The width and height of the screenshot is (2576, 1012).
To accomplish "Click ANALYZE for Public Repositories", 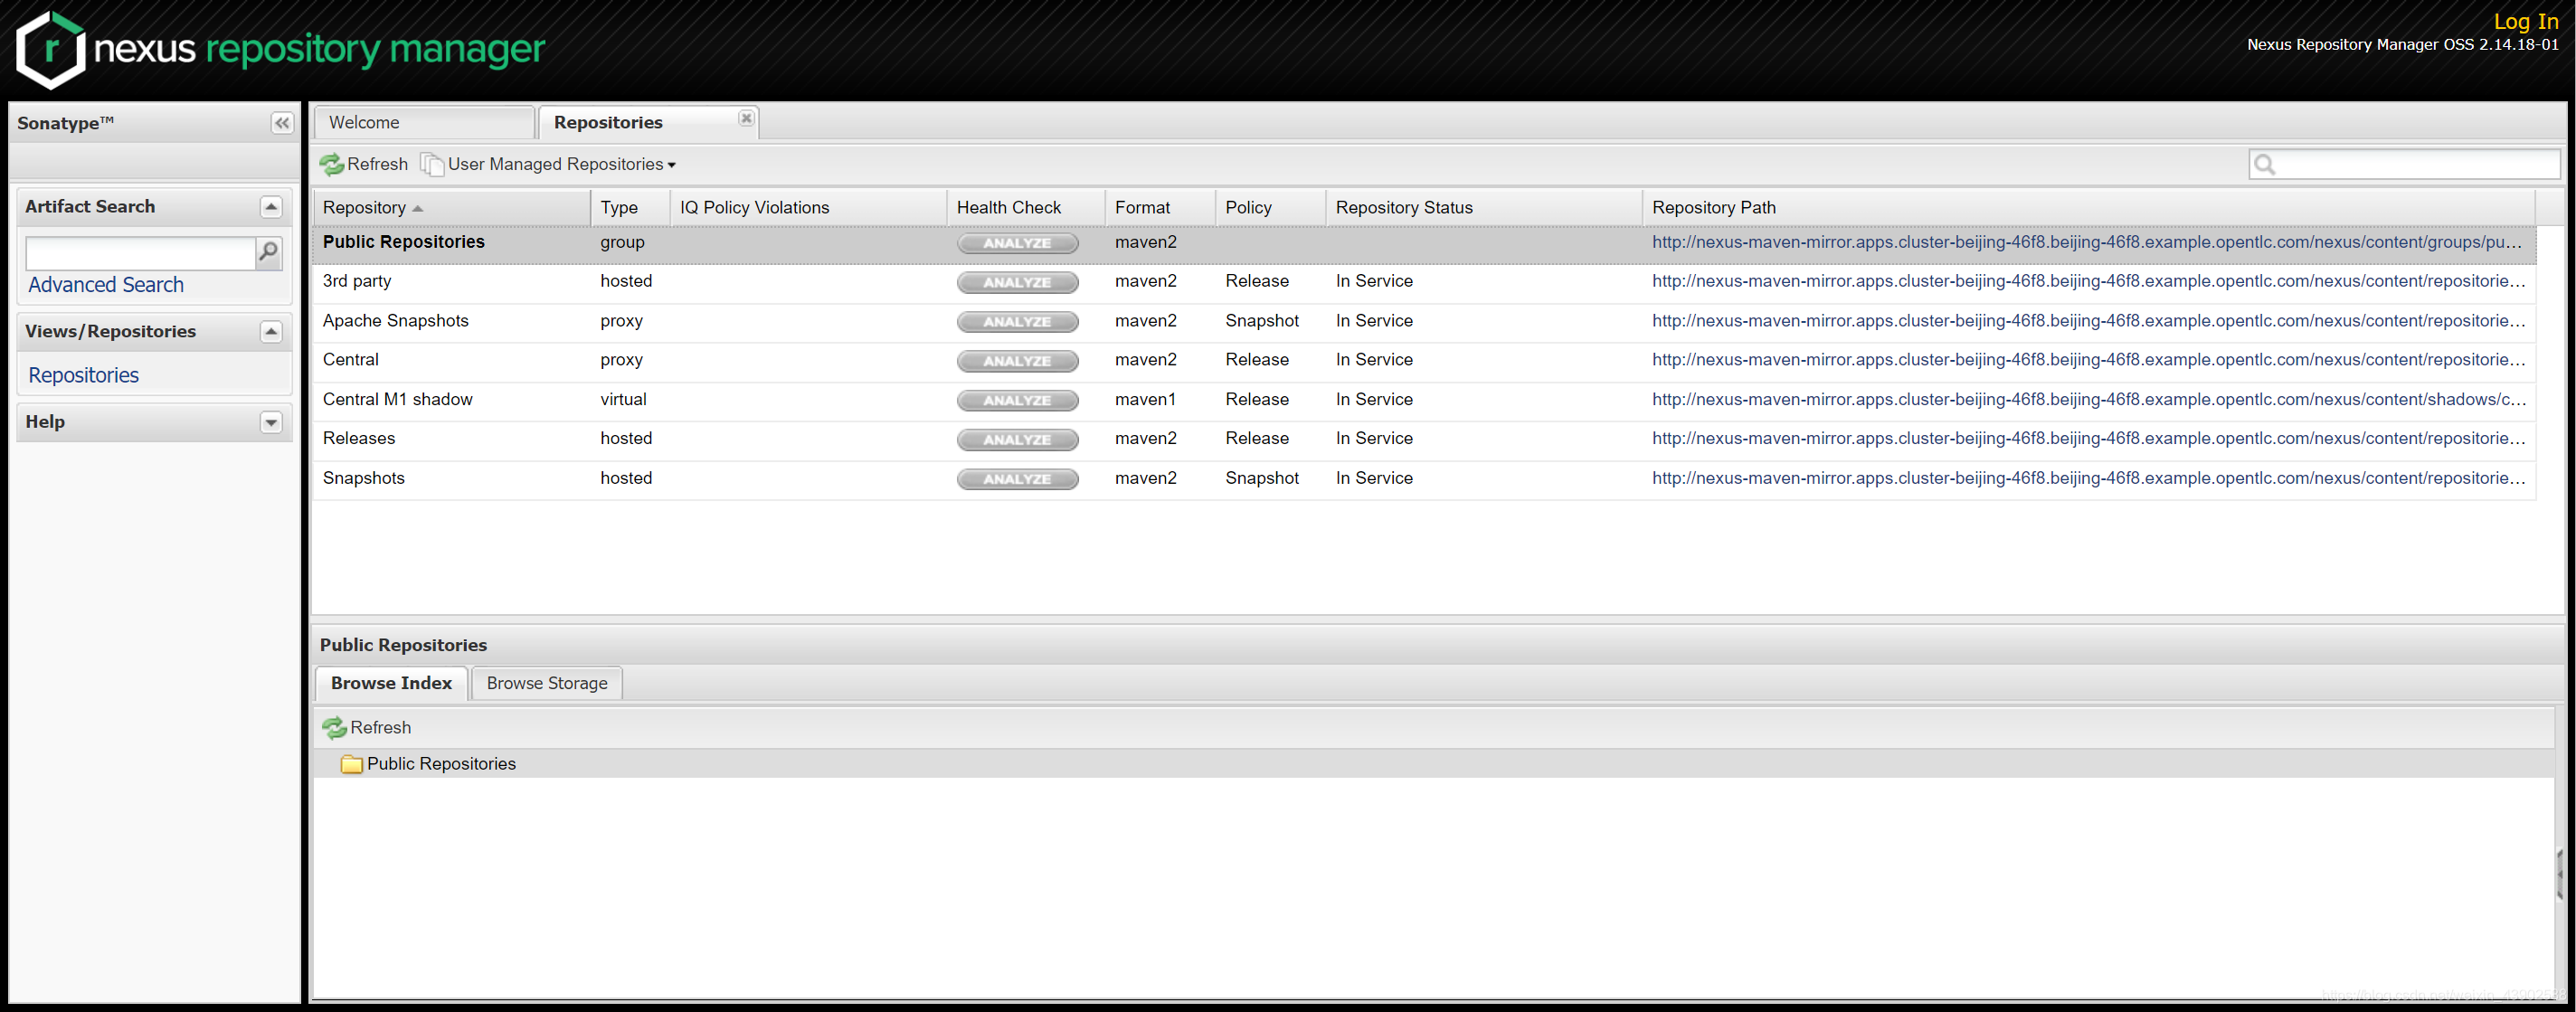I will (x=1017, y=243).
